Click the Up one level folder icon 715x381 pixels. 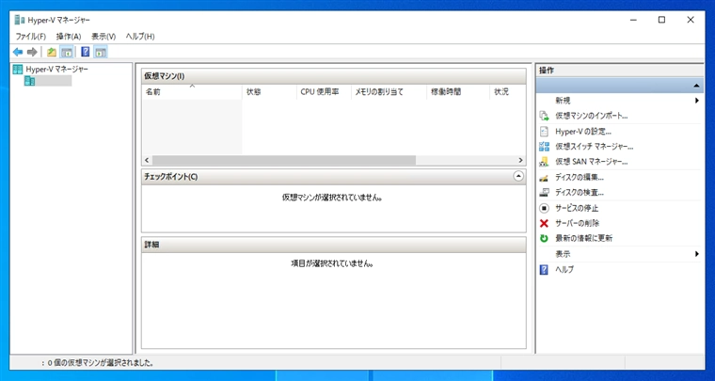(x=52, y=52)
